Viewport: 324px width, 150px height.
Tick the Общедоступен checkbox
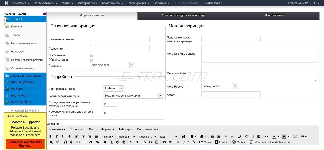pos(91,60)
